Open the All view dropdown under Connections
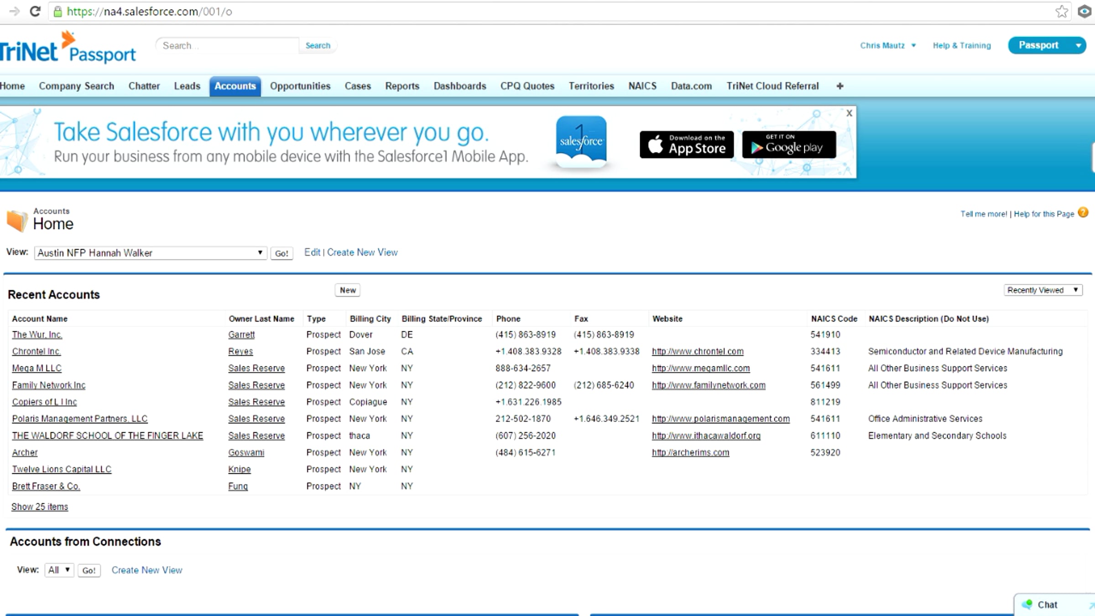This screenshot has height=616, width=1095. [x=59, y=570]
